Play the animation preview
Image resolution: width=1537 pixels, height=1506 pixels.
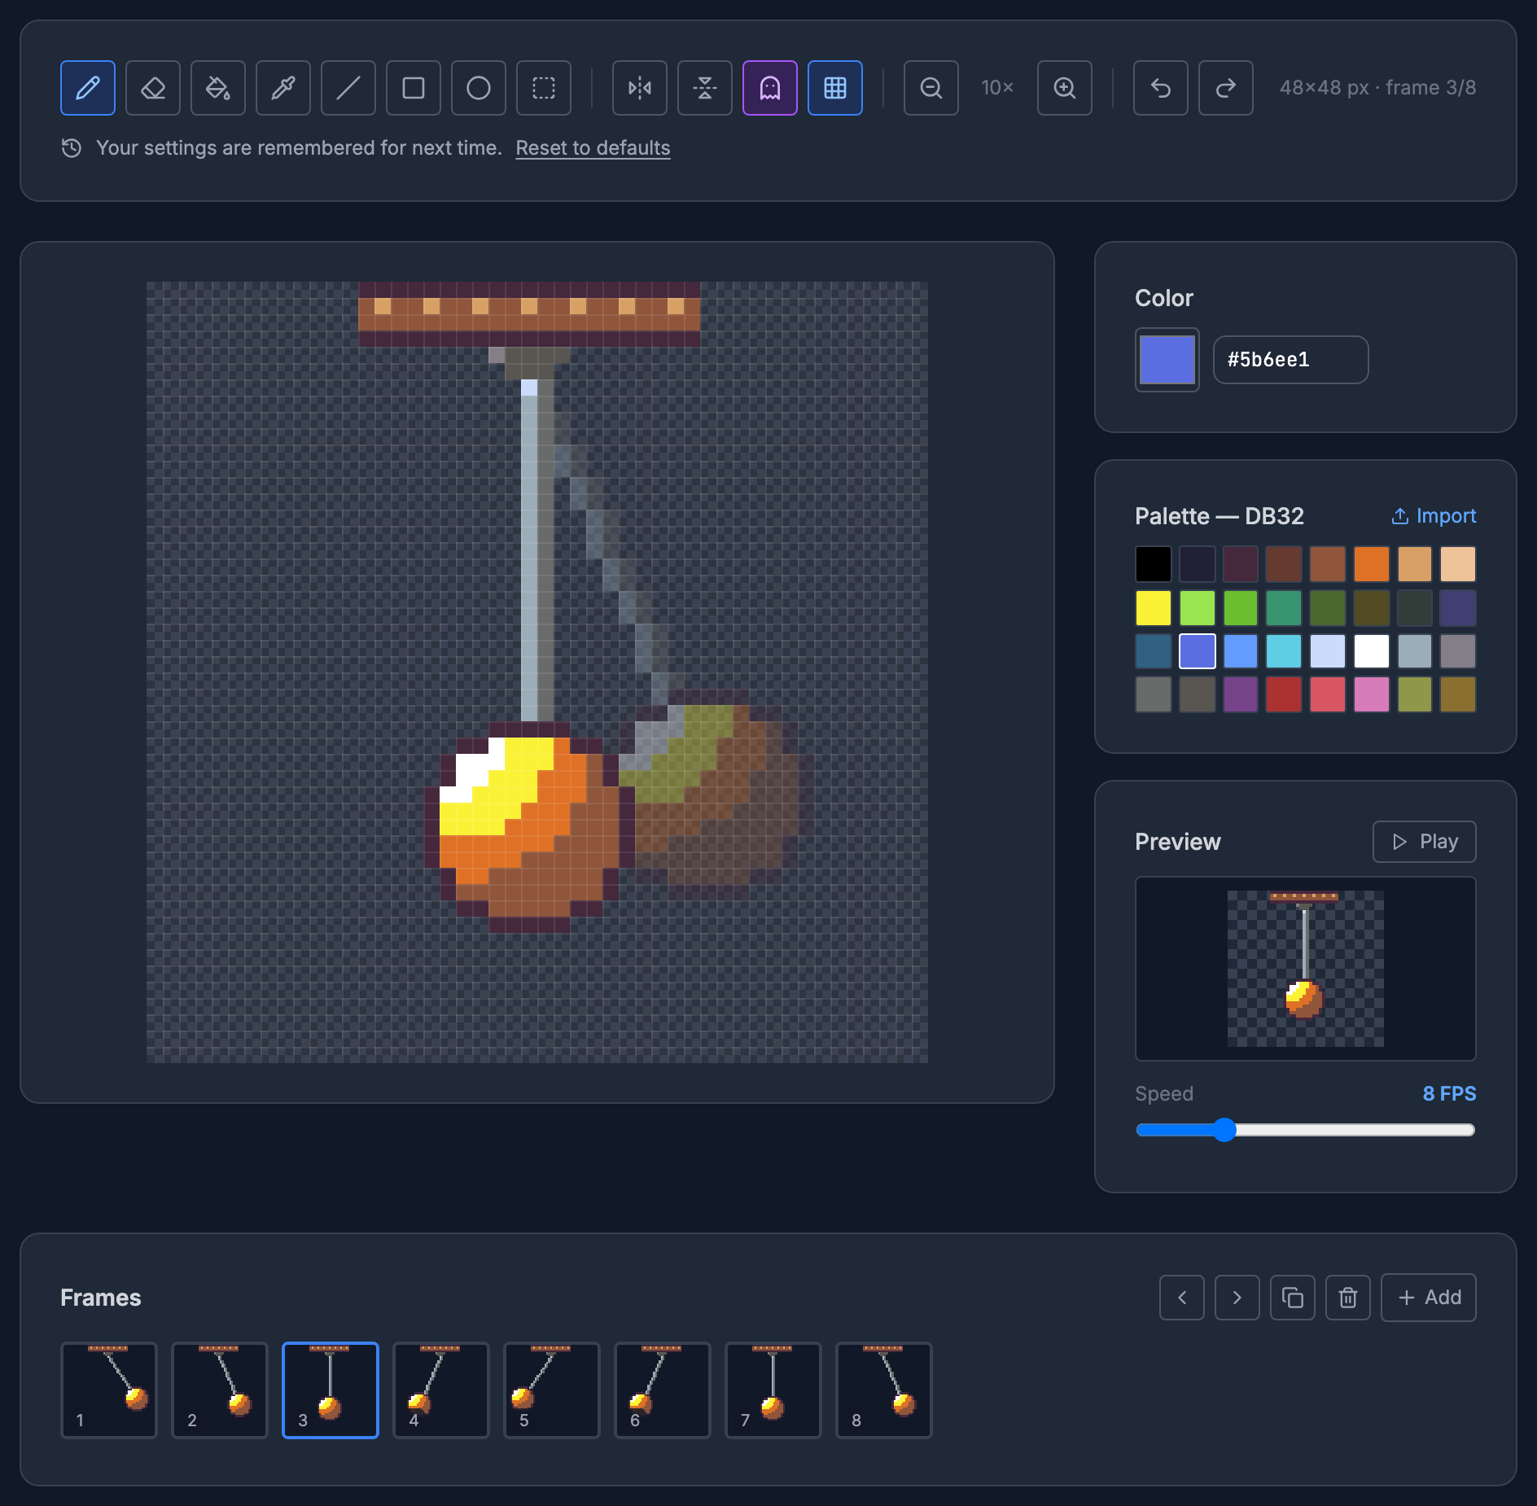1425,842
